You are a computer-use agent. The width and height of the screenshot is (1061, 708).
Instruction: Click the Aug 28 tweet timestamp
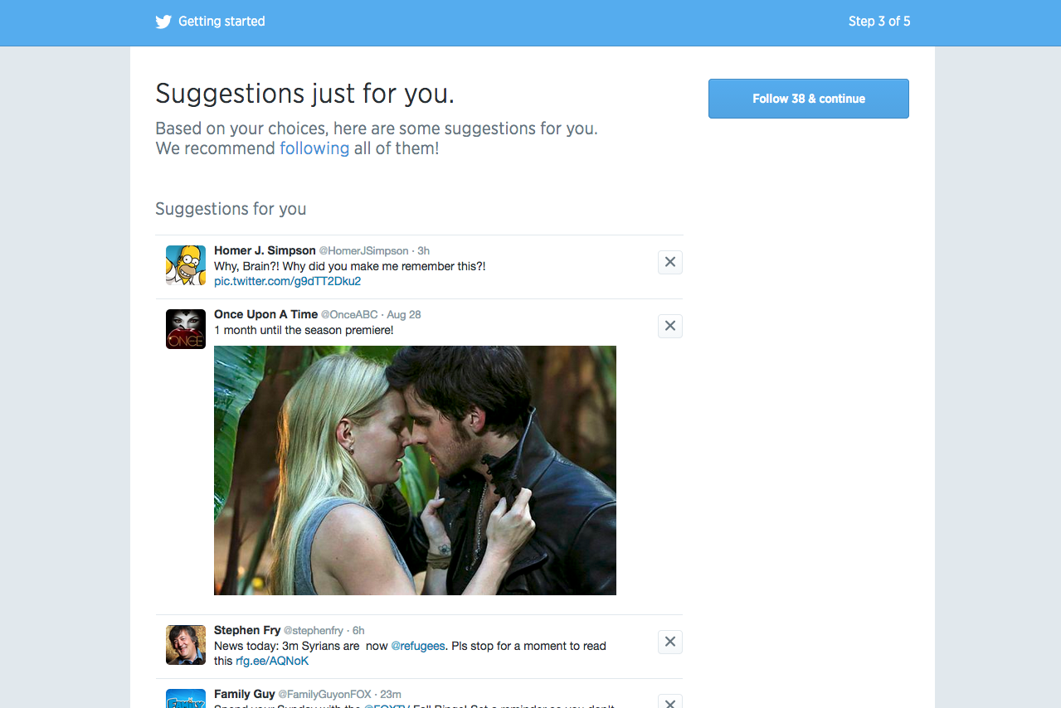[404, 314]
